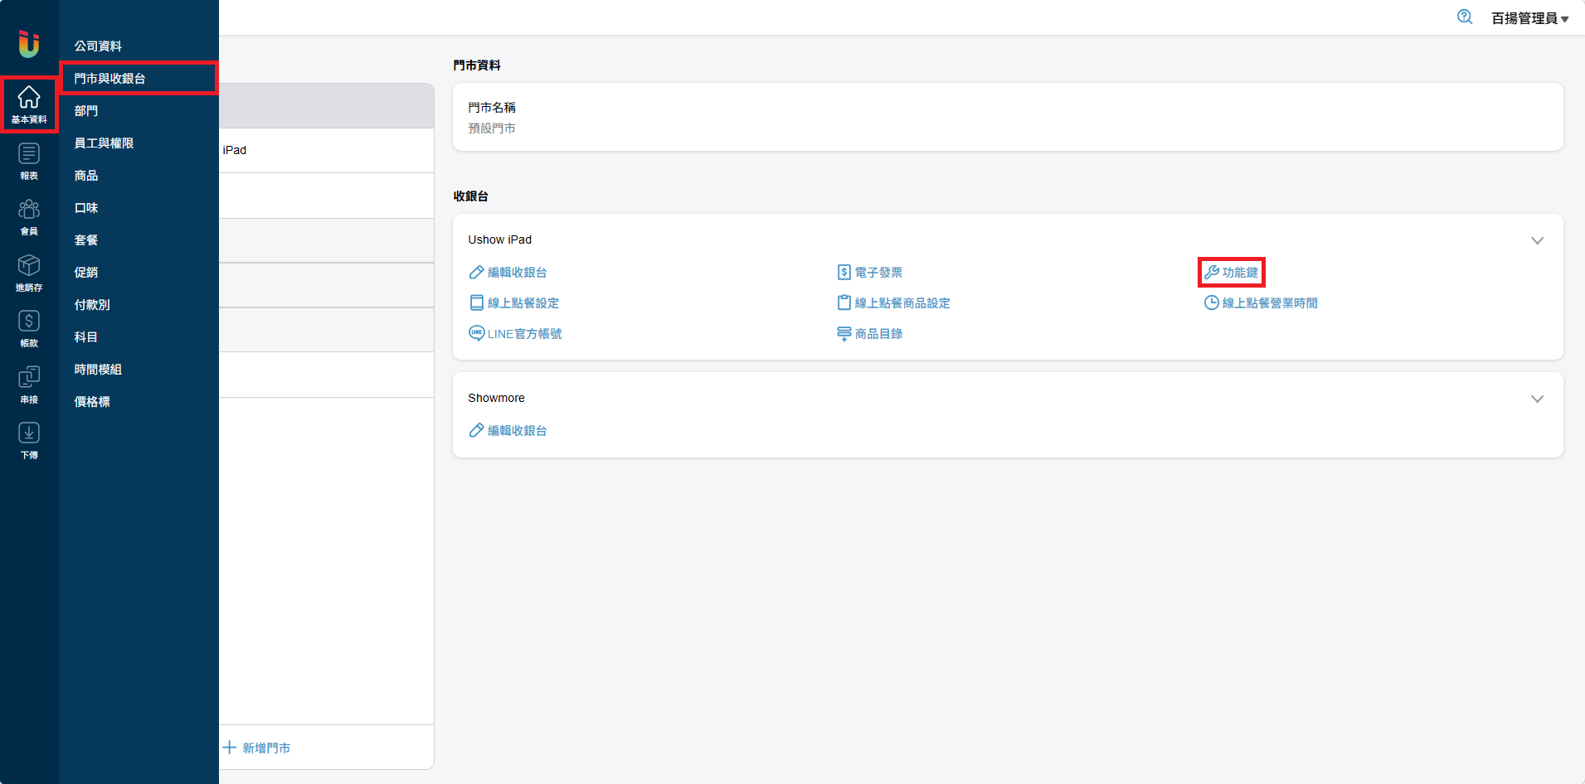Go to 商品 menu item
Image resolution: width=1585 pixels, height=784 pixels.
(x=86, y=176)
